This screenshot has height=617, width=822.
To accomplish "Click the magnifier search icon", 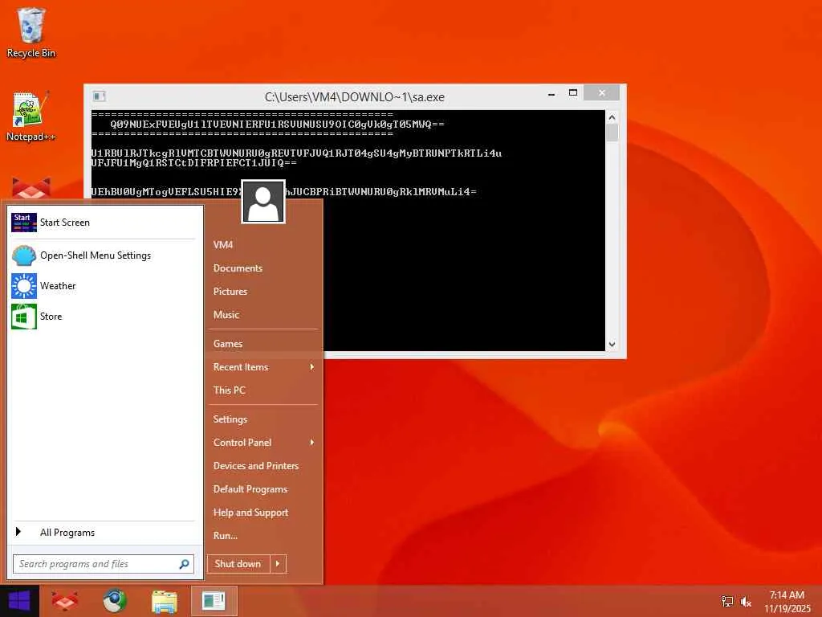I will tap(184, 564).
